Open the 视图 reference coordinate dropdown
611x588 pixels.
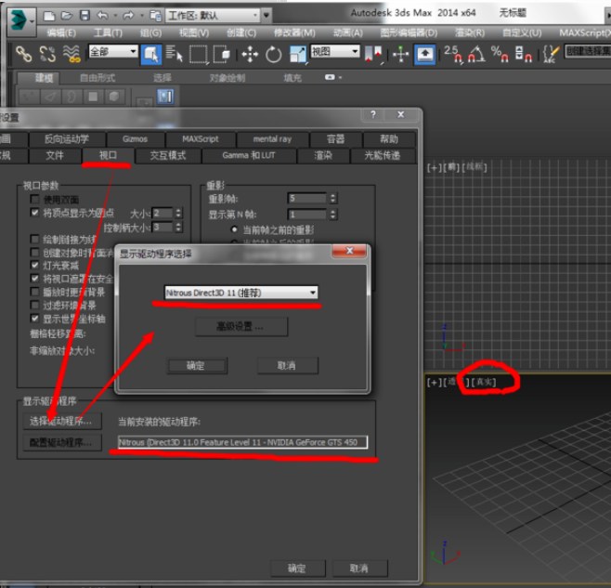(x=334, y=51)
